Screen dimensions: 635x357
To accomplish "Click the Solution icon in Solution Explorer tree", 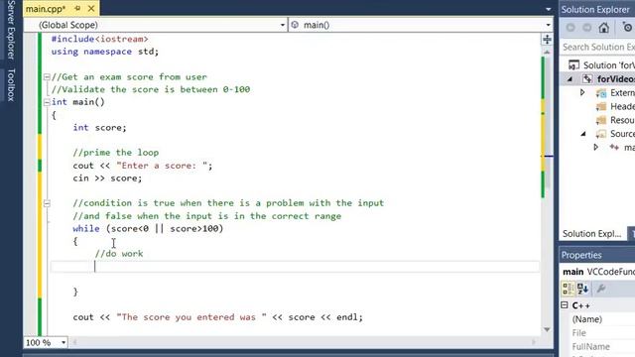I will click(x=573, y=64).
